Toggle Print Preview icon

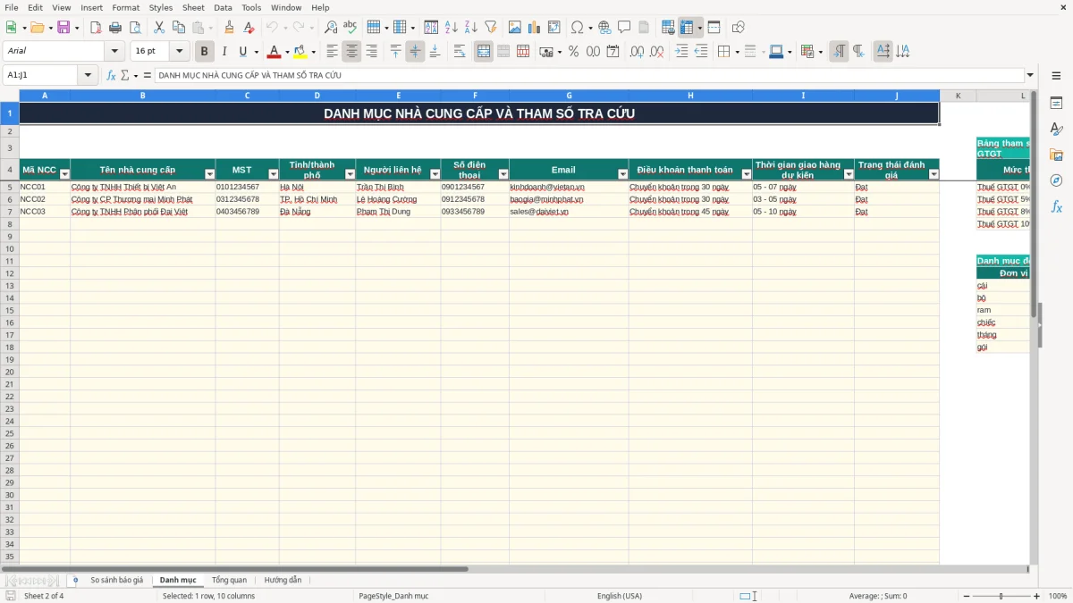click(135, 28)
